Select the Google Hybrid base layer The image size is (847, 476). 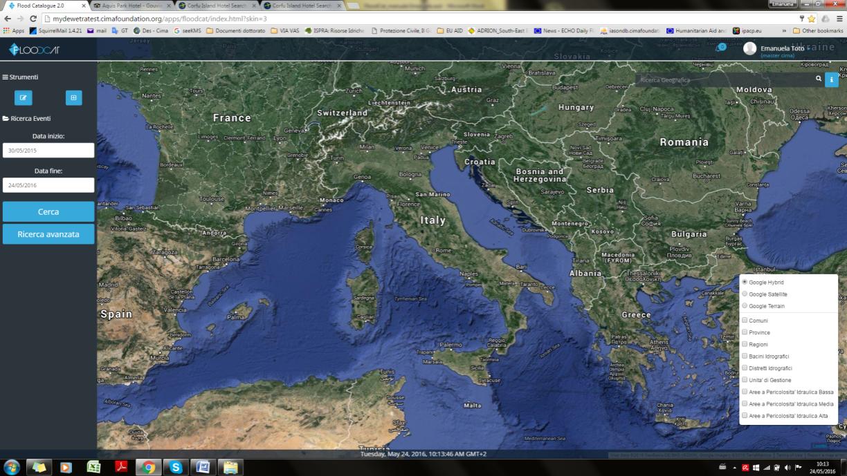point(745,282)
